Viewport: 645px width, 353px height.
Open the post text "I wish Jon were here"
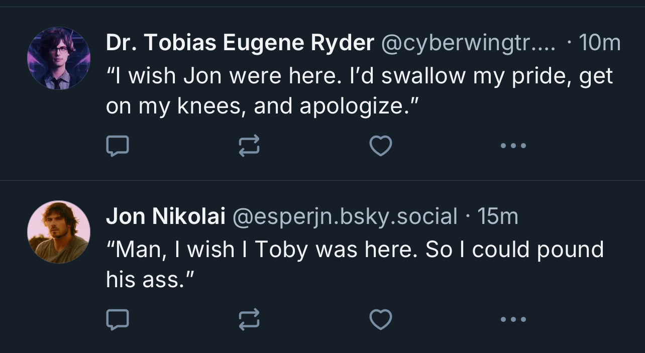359,76
